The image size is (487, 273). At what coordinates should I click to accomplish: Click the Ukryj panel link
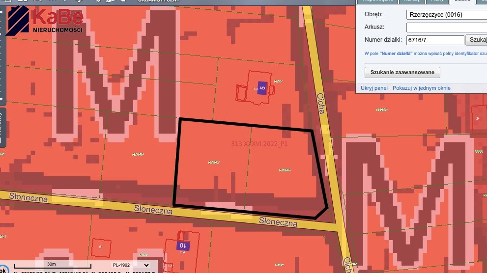(x=374, y=88)
